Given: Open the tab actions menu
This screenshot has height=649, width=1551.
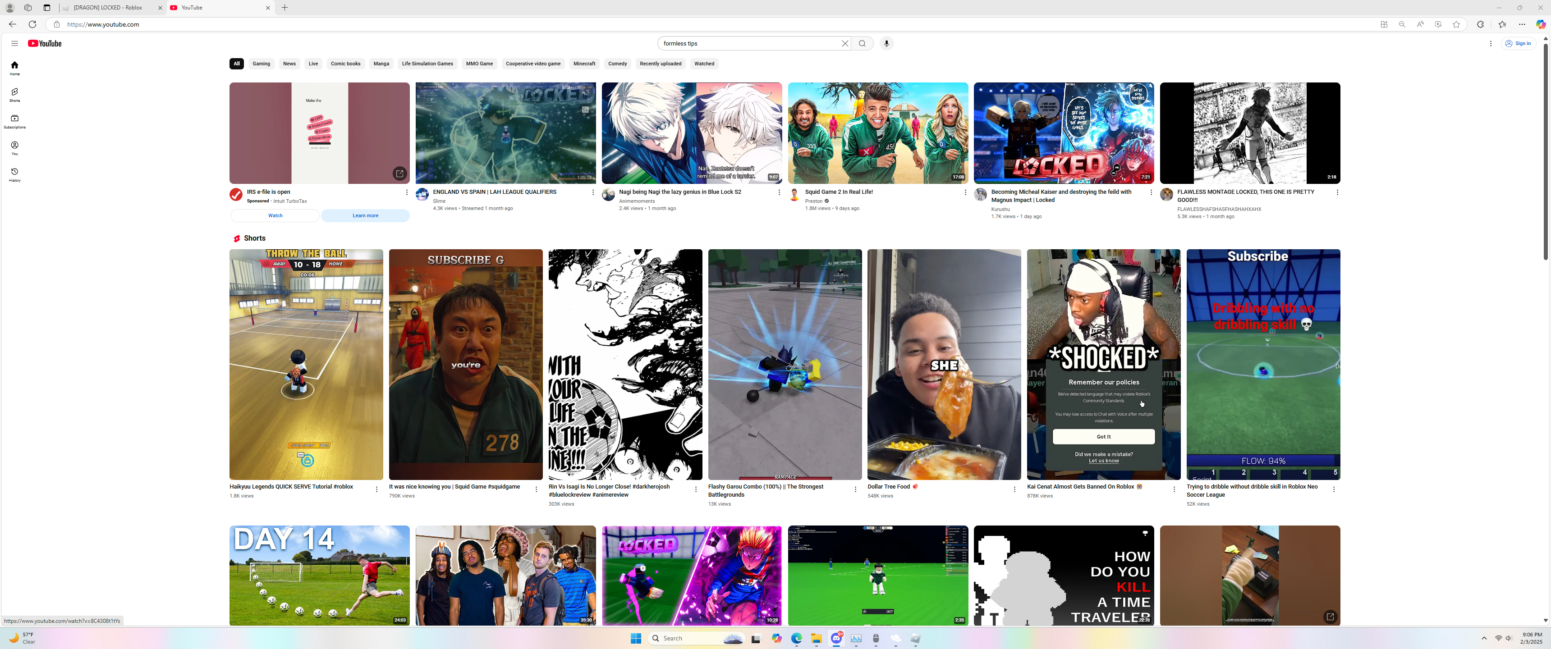Looking at the screenshot, I should (x=47, y=8).
